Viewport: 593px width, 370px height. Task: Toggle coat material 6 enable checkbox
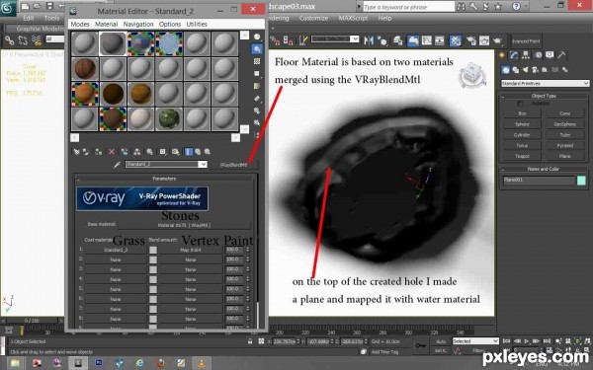pos(153,299)
